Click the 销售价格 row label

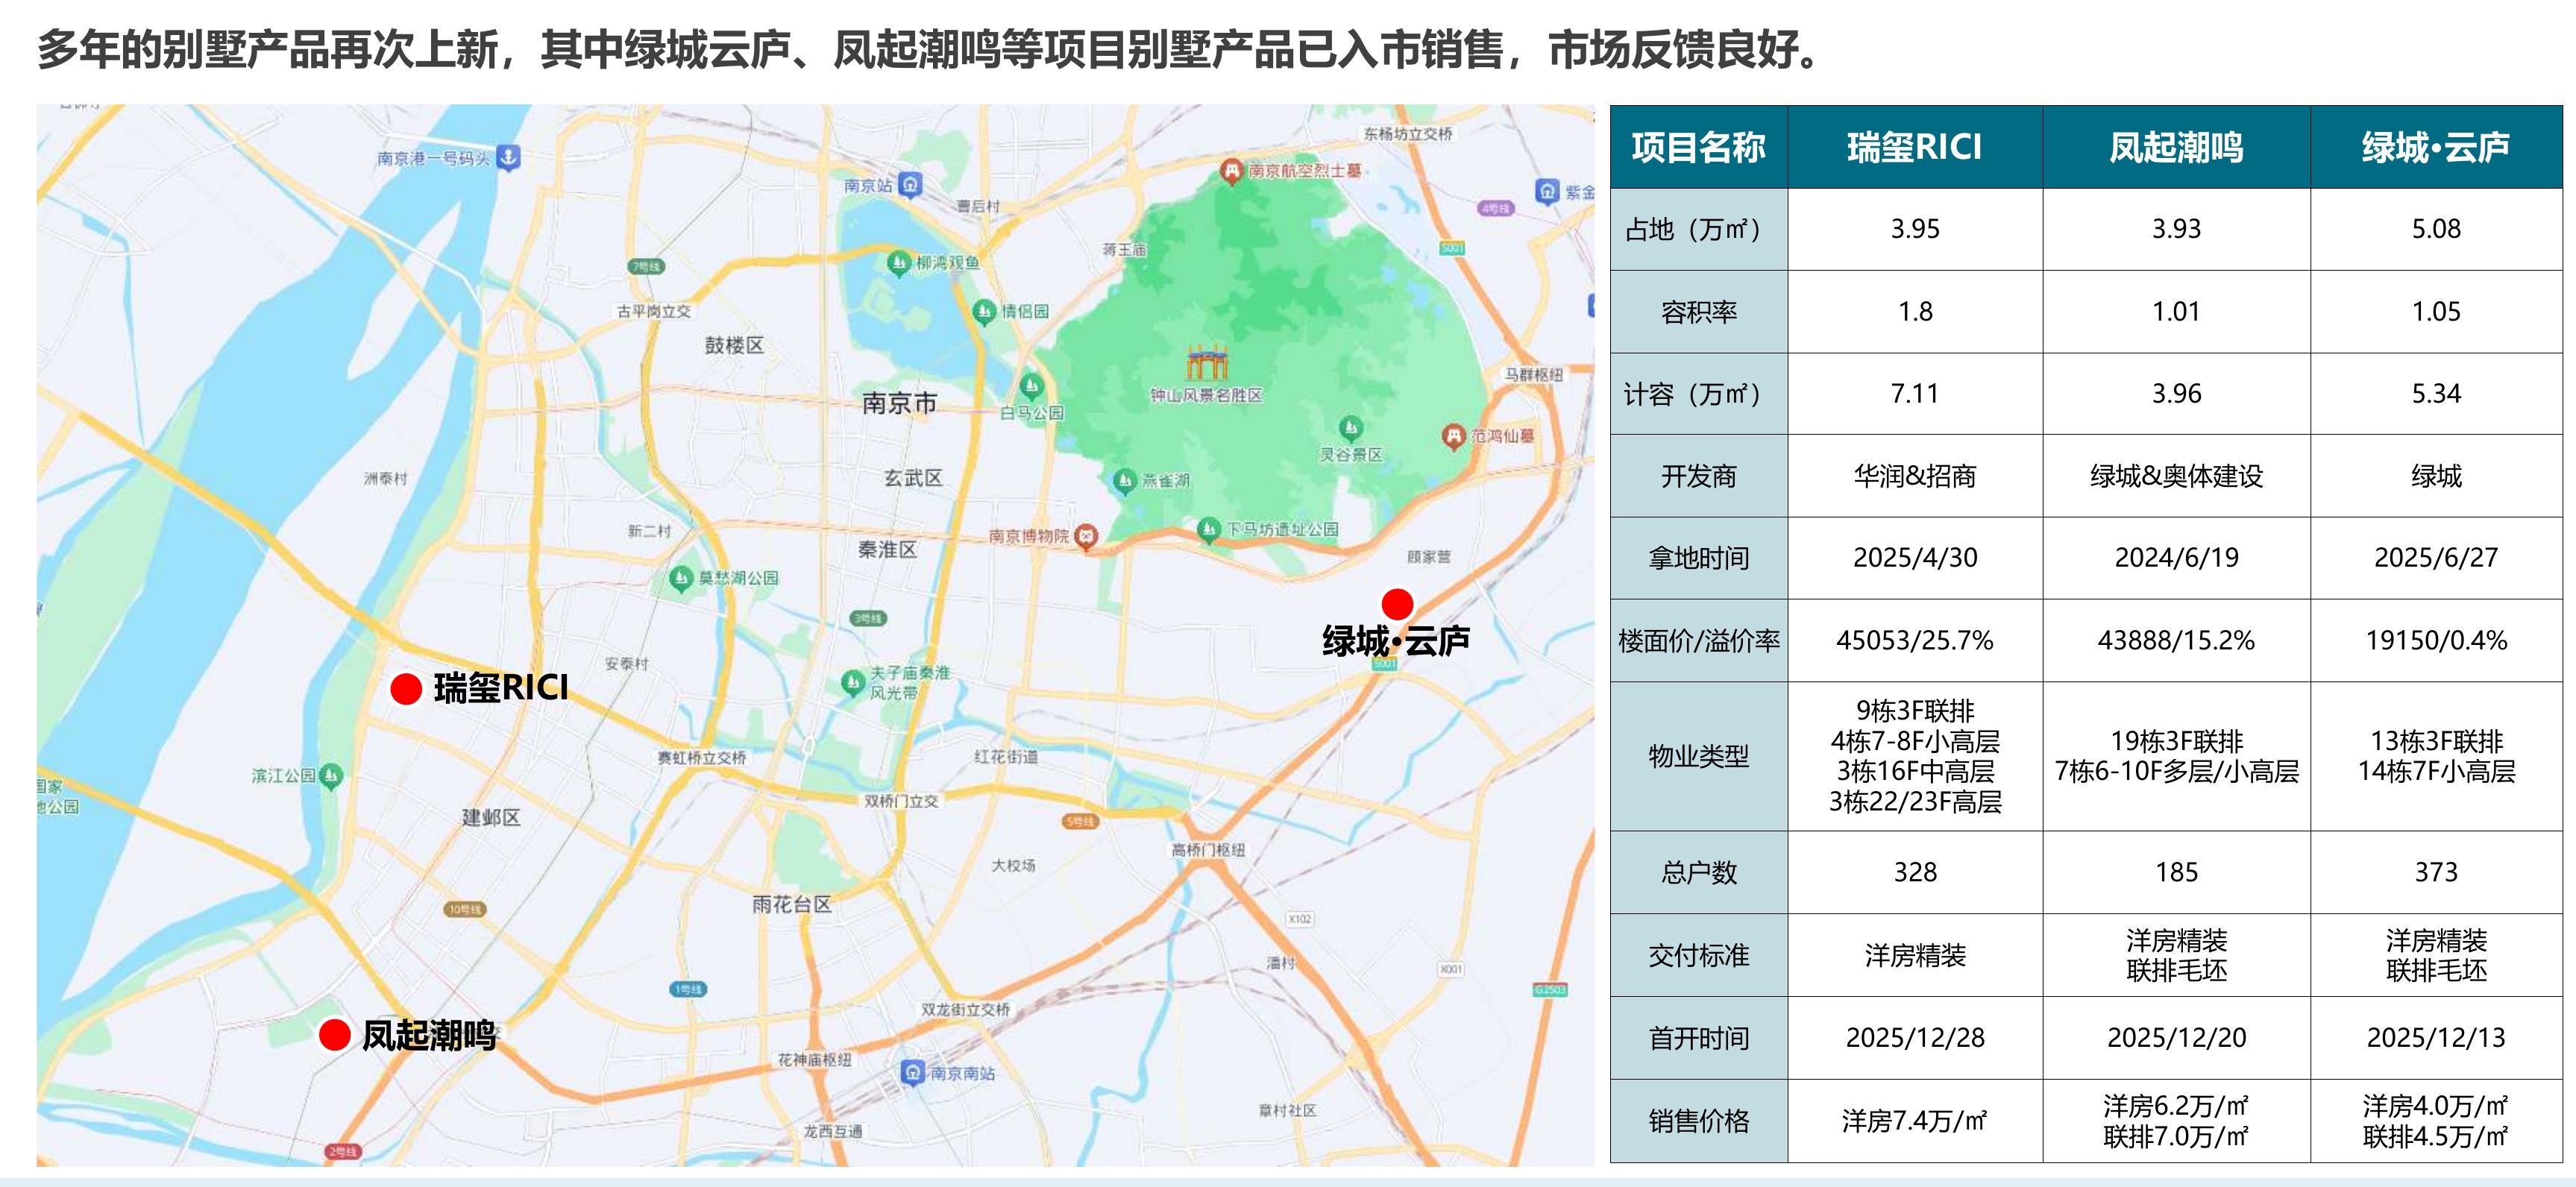(1699, 1121)
